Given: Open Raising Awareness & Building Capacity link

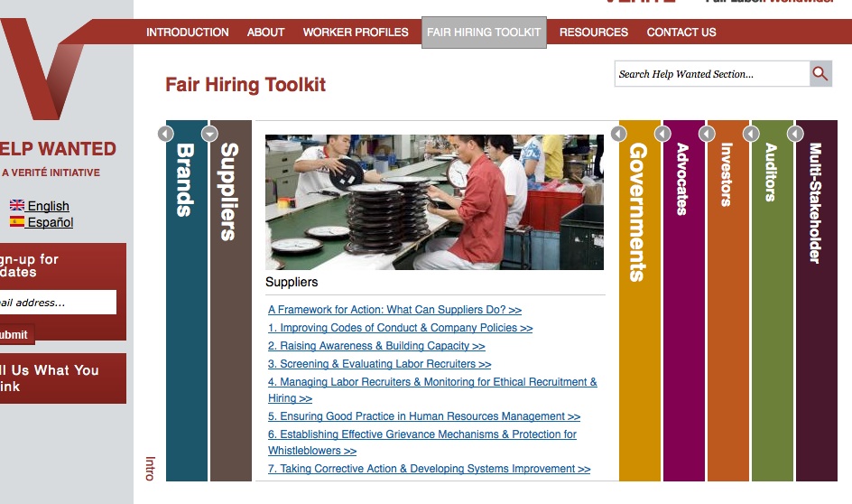Looking at the screenshot, I should (376, 346).
